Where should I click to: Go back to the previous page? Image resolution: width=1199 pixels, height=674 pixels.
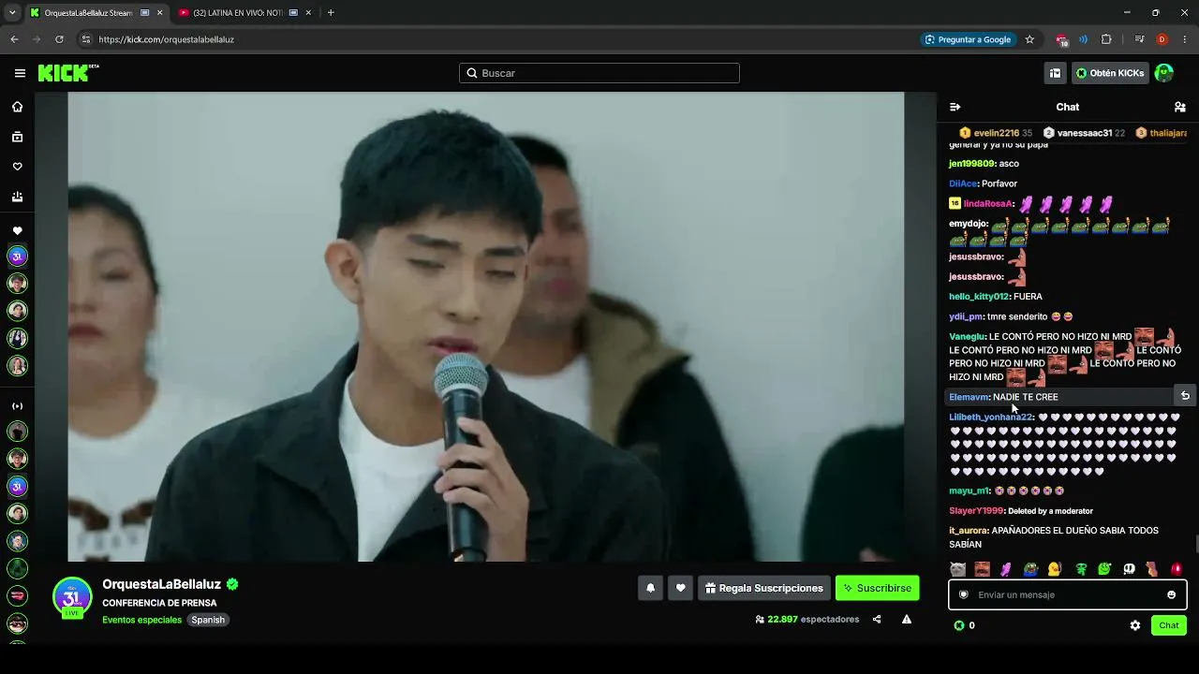click(14, 39)
